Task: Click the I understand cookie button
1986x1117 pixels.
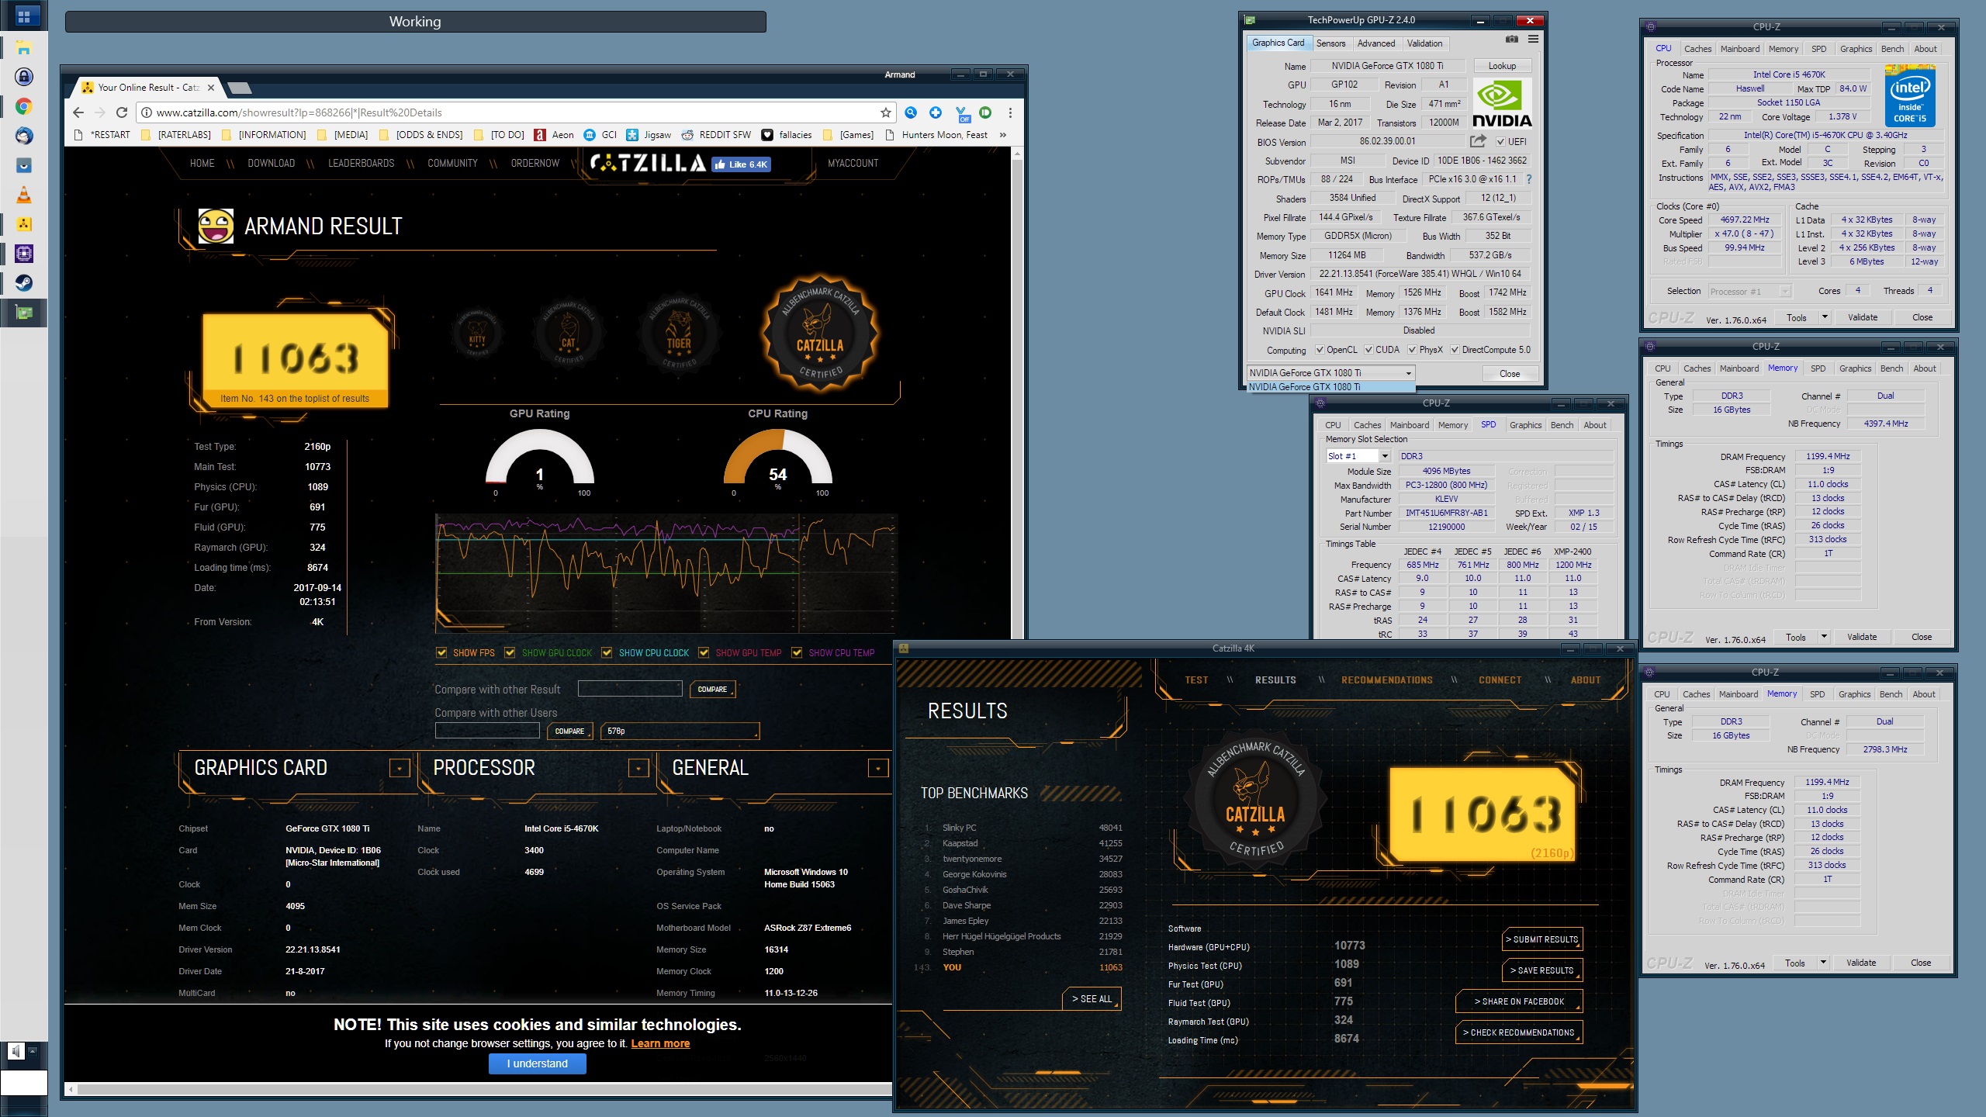Action: 538,1064
